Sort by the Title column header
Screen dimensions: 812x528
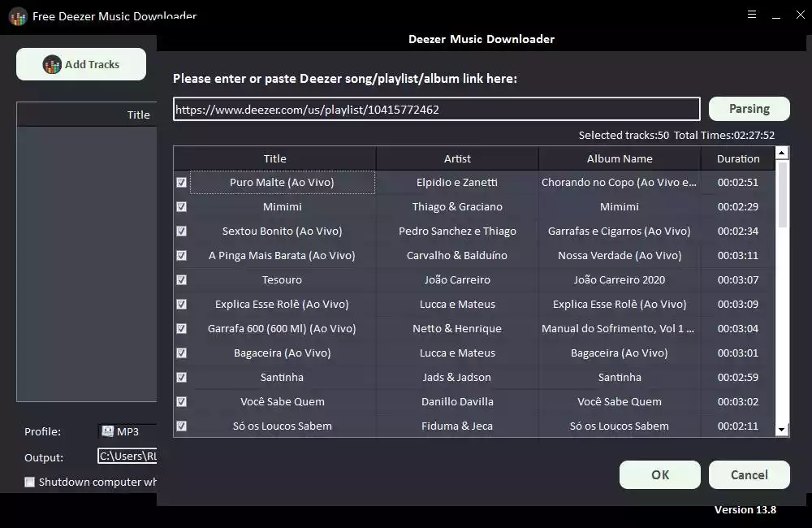275,158
